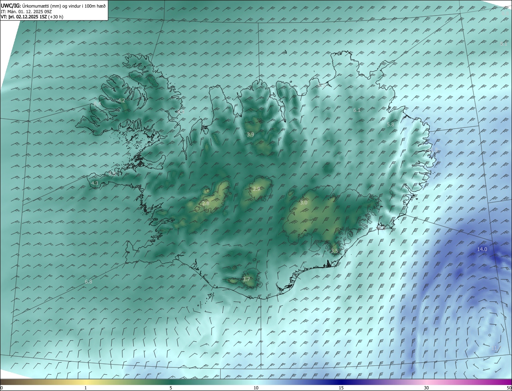Click the map value label 3.9
512x391 pixels.
(x=250, y=134)
